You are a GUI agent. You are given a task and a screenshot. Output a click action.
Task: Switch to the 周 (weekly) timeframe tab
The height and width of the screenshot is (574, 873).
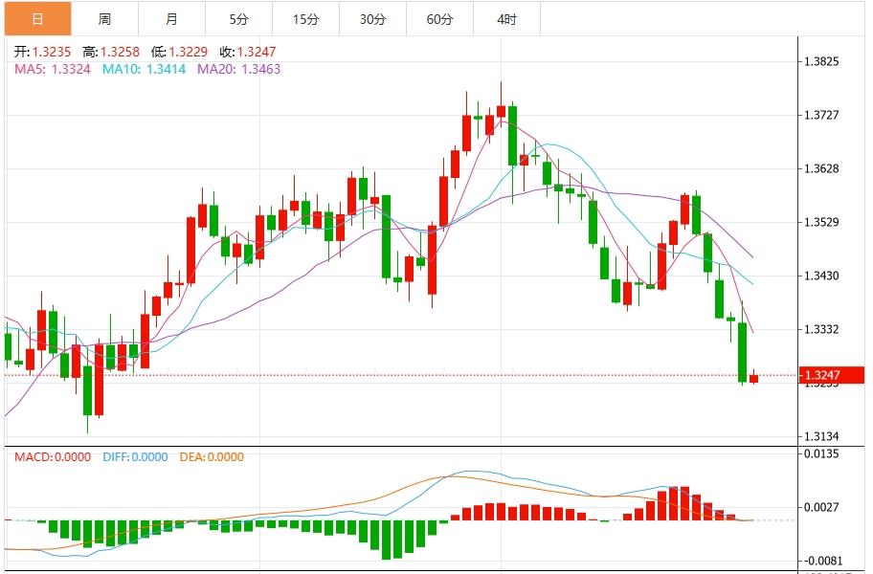tap(104, 17)
